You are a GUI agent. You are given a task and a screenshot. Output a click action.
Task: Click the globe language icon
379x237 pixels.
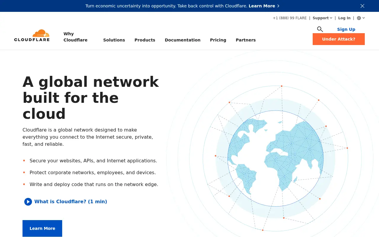[x=359, y=18]
